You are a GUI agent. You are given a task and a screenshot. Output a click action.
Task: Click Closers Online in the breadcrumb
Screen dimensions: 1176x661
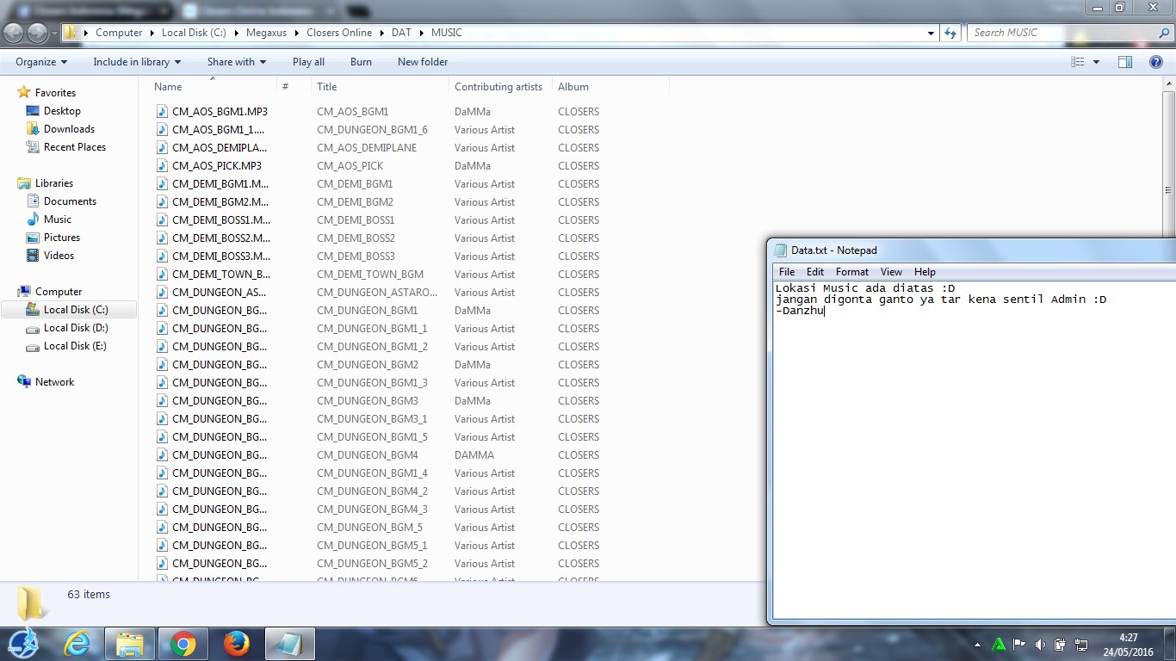coord(339,33)
